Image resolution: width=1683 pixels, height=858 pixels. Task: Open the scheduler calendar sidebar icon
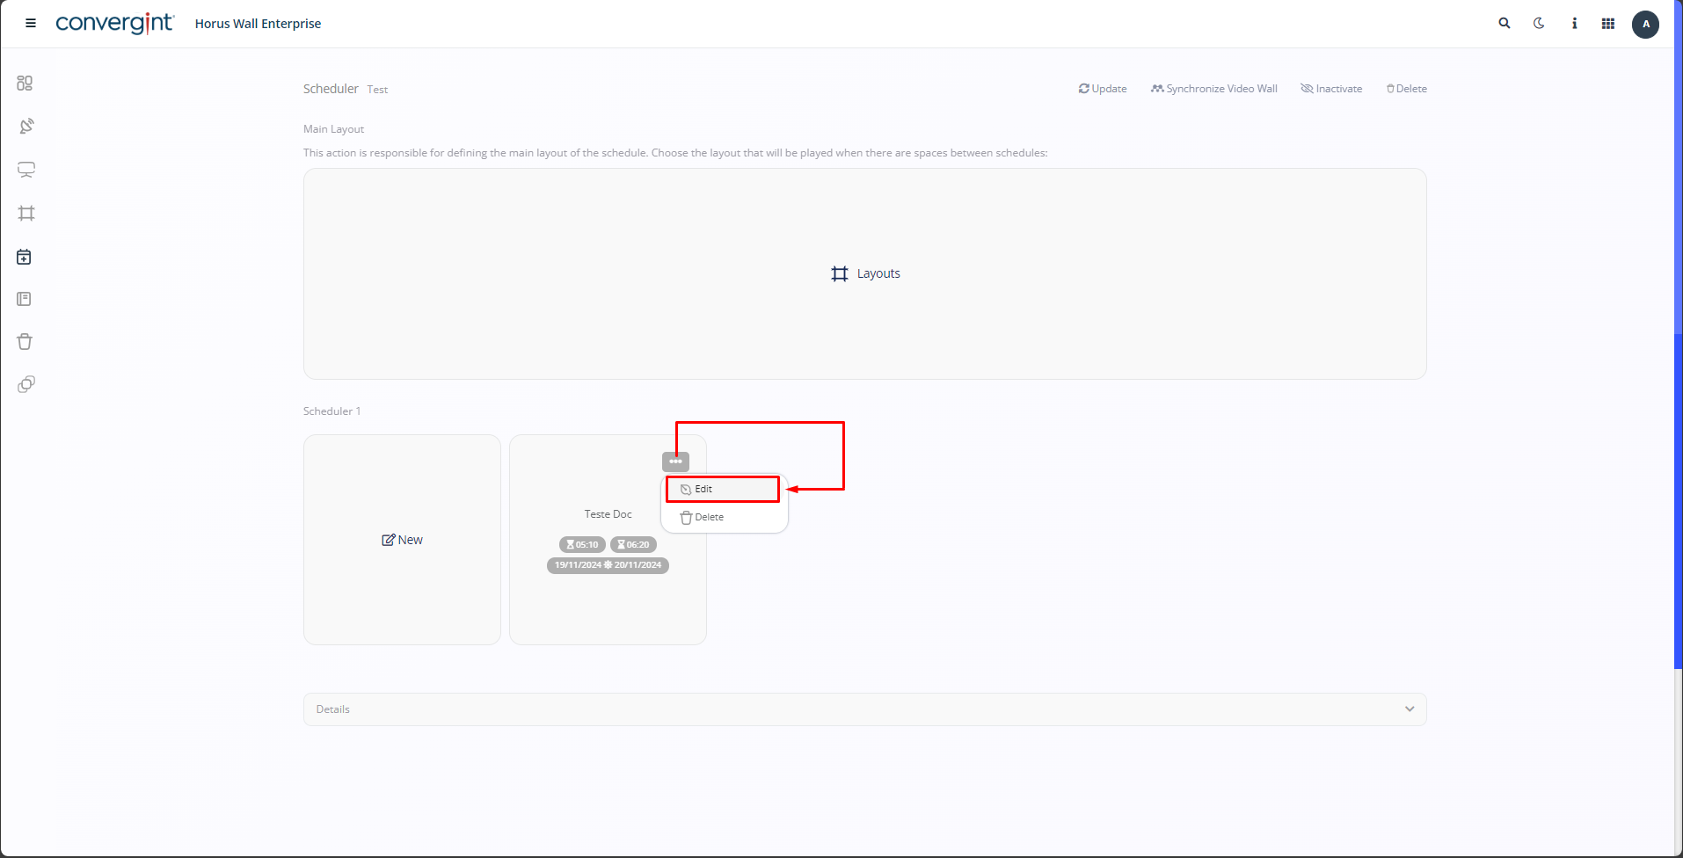click(25, 257)
